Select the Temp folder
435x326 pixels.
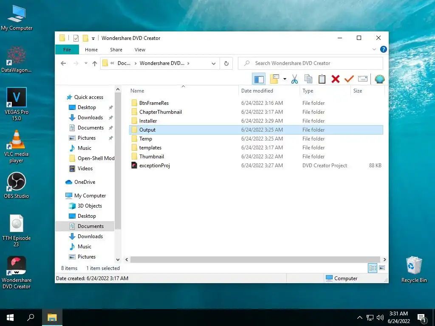[x=145, y=139]
